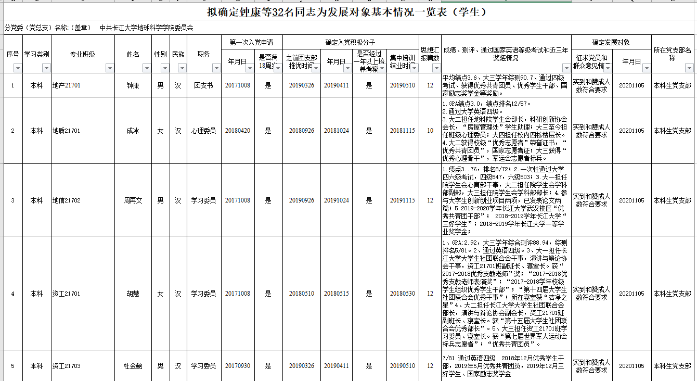Select the 思想汇报篇数 cell with value 10
The width and height of the screenshot is (697, 381).
(430, 131)
